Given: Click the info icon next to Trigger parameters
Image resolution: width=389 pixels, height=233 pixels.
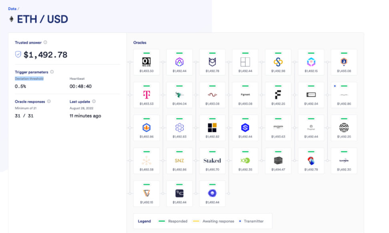Looking at the screenshot, I should [52, 72].
